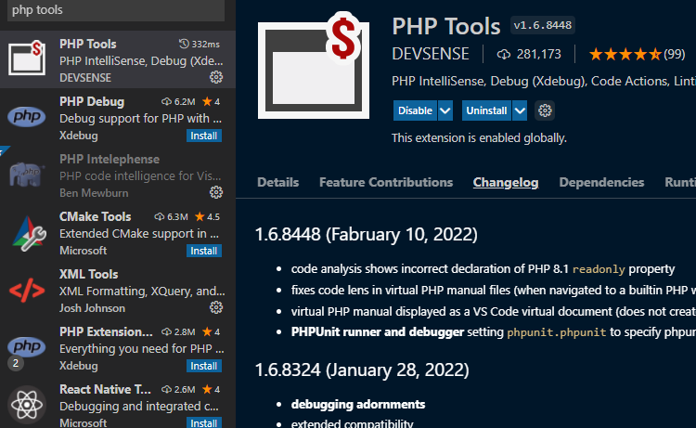The height and width of the screenshot is (428, 696).
Task: Click the gear icon beside Uninstall button
Action: (546, 110)
